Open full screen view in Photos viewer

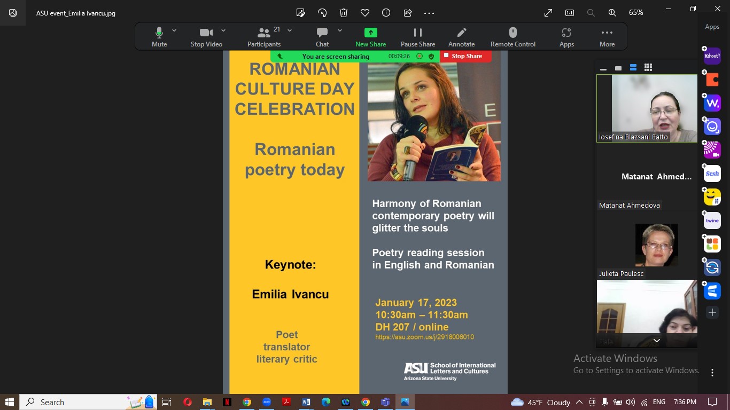tap(548, 13)
